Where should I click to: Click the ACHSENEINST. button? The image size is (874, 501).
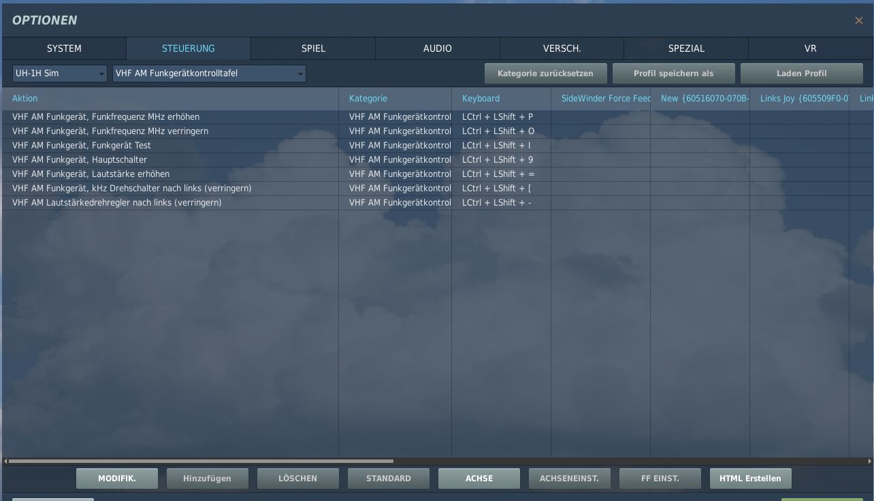(569, 478)
